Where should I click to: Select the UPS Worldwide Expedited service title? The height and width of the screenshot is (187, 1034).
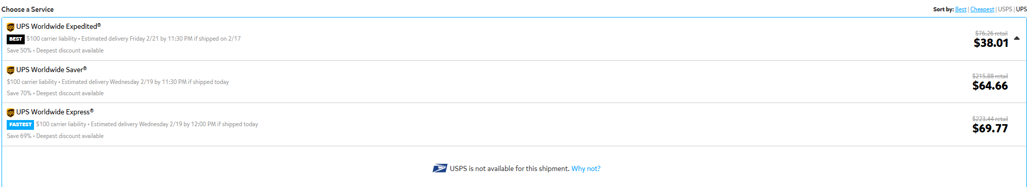click(x=59, y=26)
